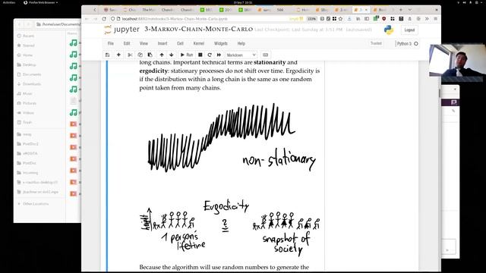Go back in the file manager window
This screenshot has width=486, height=273.
[19, 24]
